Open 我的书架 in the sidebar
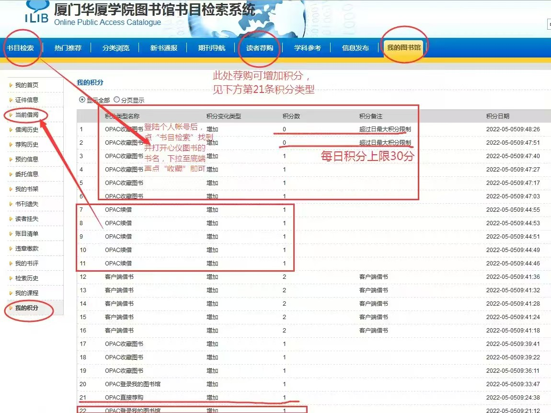This screenshot has width=551, height=413. pyautogui.click(x=27, y=189)
